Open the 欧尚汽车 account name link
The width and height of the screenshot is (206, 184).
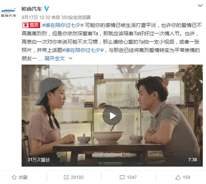(31, 9)
